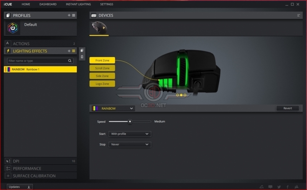Image resolution: width=307 pixels, height=190 pixels.
Task: Open the forum icon in the footer
Action: pos(262,187)
